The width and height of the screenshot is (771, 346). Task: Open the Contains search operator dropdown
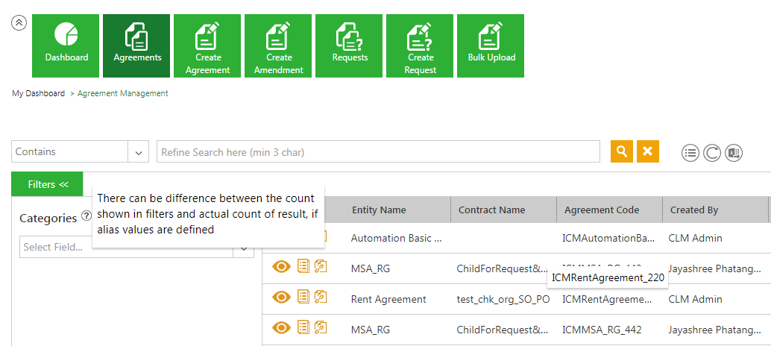click(138, 152)
